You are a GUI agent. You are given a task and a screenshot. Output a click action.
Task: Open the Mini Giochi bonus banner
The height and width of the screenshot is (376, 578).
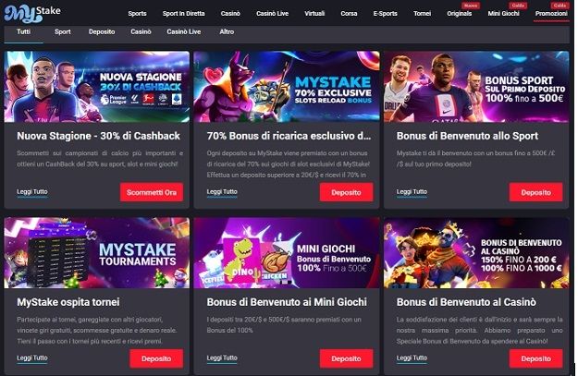(287, 252)
